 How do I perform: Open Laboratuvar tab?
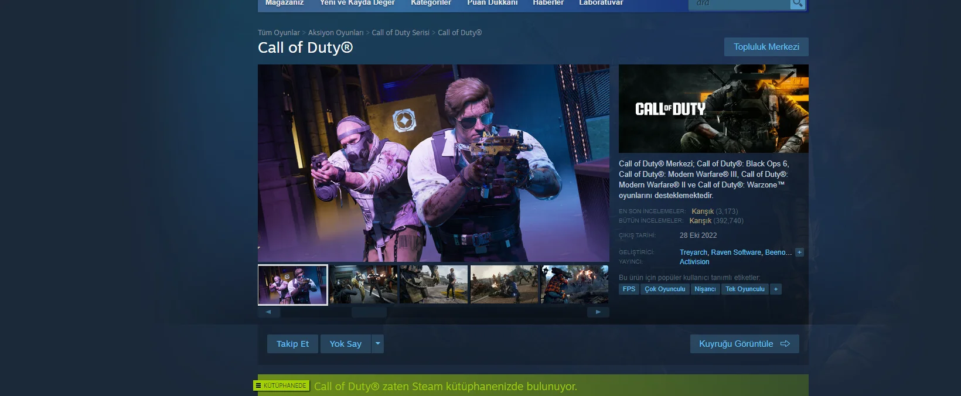[601, 3]
